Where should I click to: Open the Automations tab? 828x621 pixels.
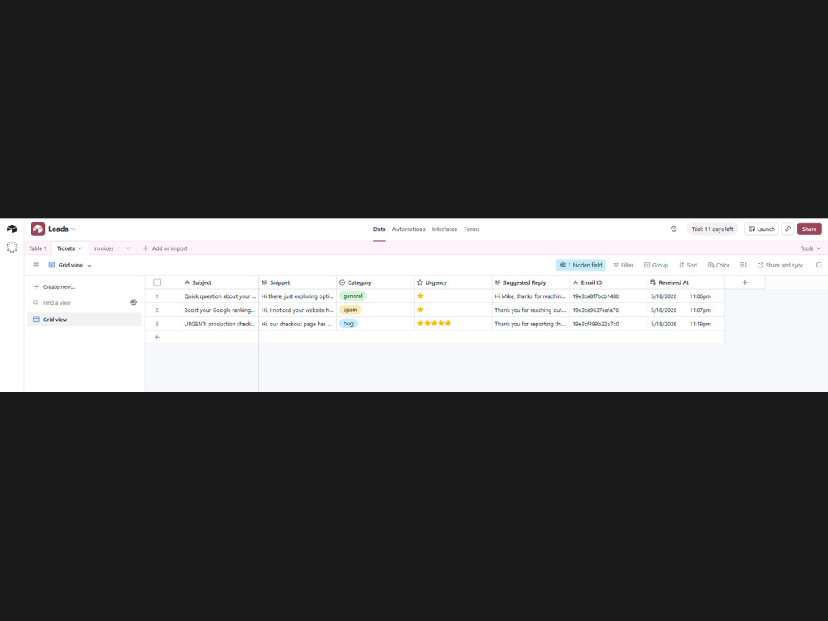pyautogui.click(x=408, y=229)
